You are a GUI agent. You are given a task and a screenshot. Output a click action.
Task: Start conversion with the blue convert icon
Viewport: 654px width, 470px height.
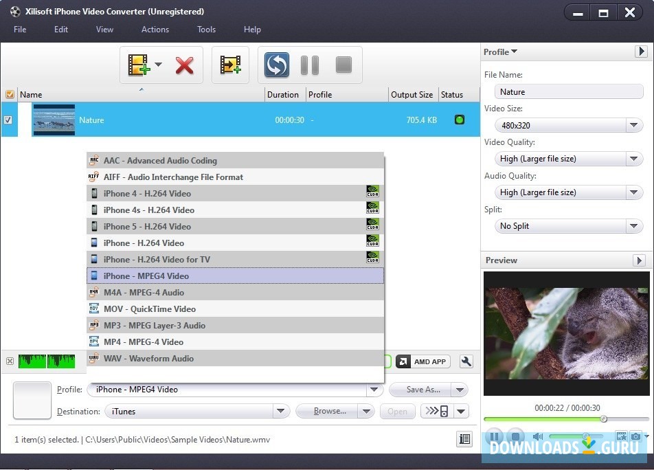[276, 65]
